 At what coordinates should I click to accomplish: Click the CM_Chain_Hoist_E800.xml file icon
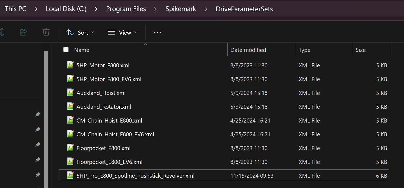click(x=71, y=120)
